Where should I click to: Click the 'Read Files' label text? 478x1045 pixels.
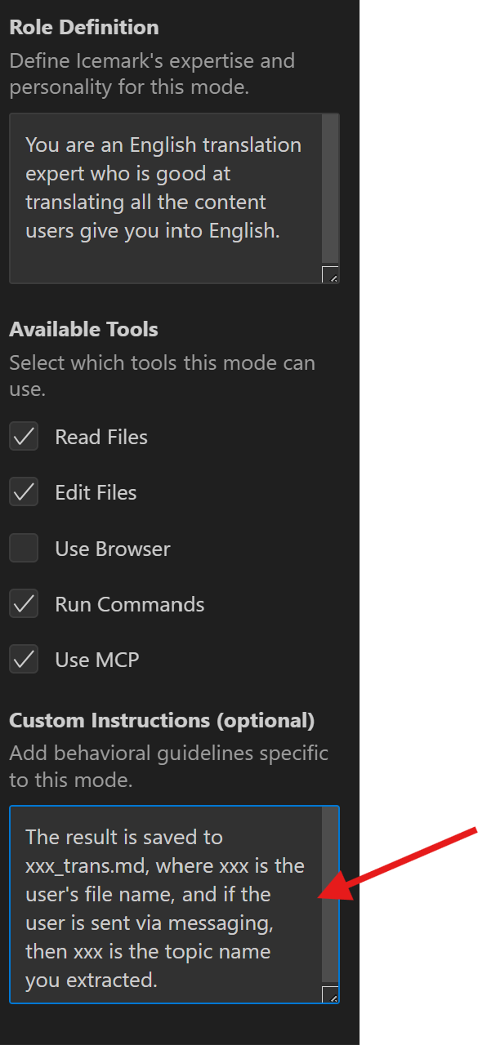[101, 437]
